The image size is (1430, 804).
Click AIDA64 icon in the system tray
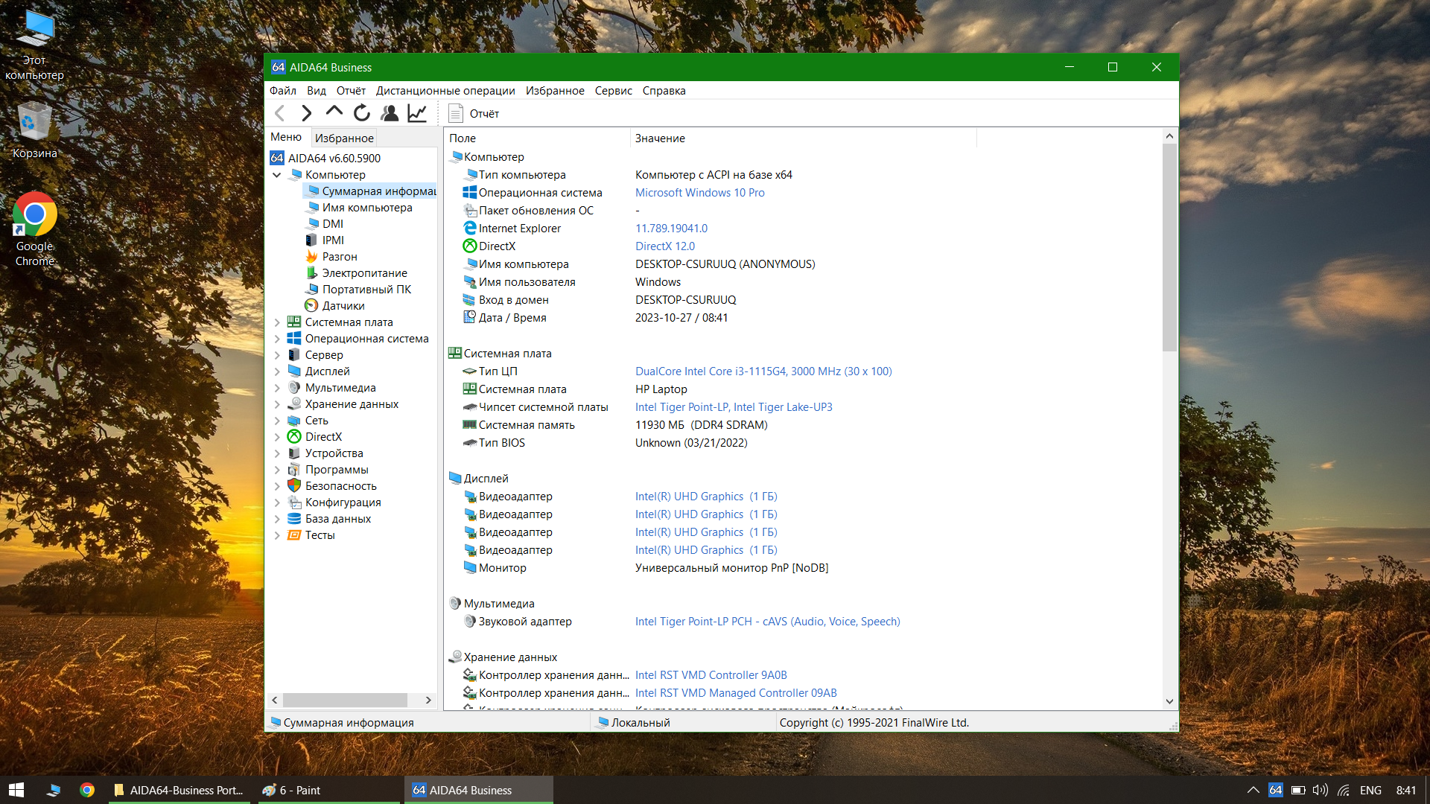coord(1276,791)
